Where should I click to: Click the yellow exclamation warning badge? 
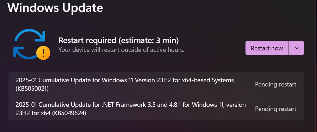(x=43, y=53)
